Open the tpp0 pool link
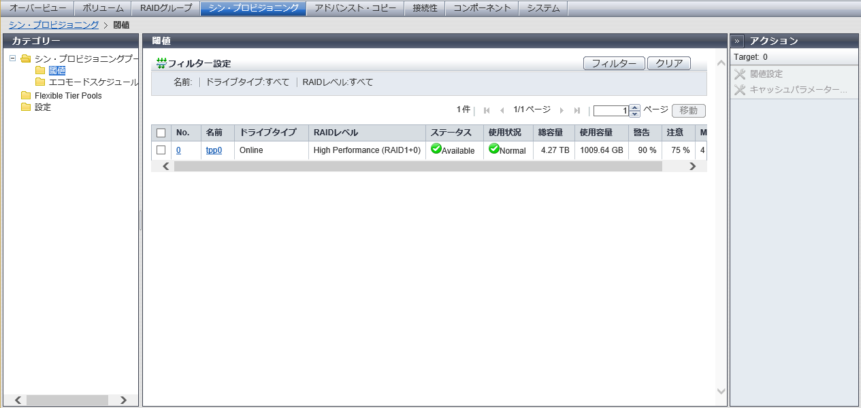The image size is (861, 408). pyautogui.click(x=214, y=150)
